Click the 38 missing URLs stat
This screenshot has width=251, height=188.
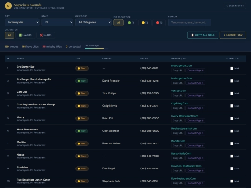tap(52, 47)
